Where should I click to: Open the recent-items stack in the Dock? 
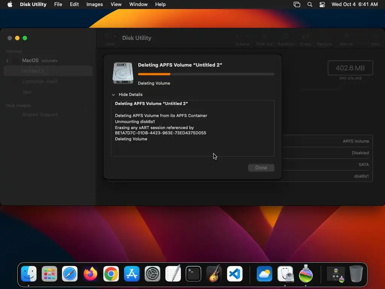[336, 274]
